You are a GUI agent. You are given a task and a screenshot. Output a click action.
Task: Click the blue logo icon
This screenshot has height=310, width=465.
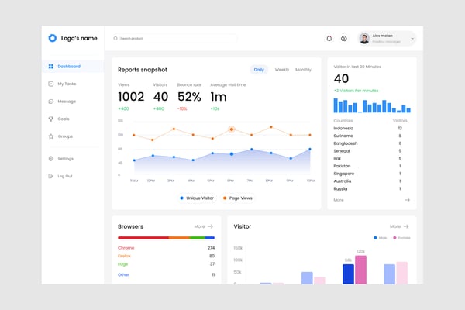(x=53, y=38)
